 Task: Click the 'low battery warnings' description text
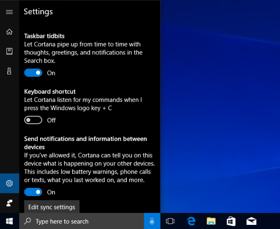89,172
